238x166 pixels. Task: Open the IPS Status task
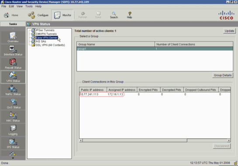tap(13, 143)
